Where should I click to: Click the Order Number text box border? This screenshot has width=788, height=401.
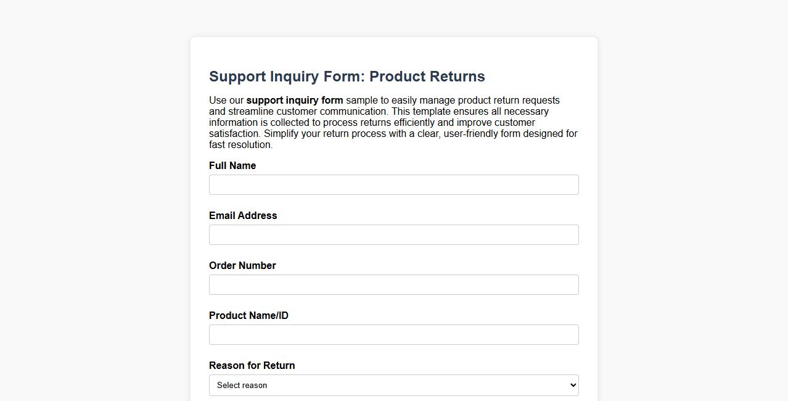pyautogui.click(x=393, y=275)
